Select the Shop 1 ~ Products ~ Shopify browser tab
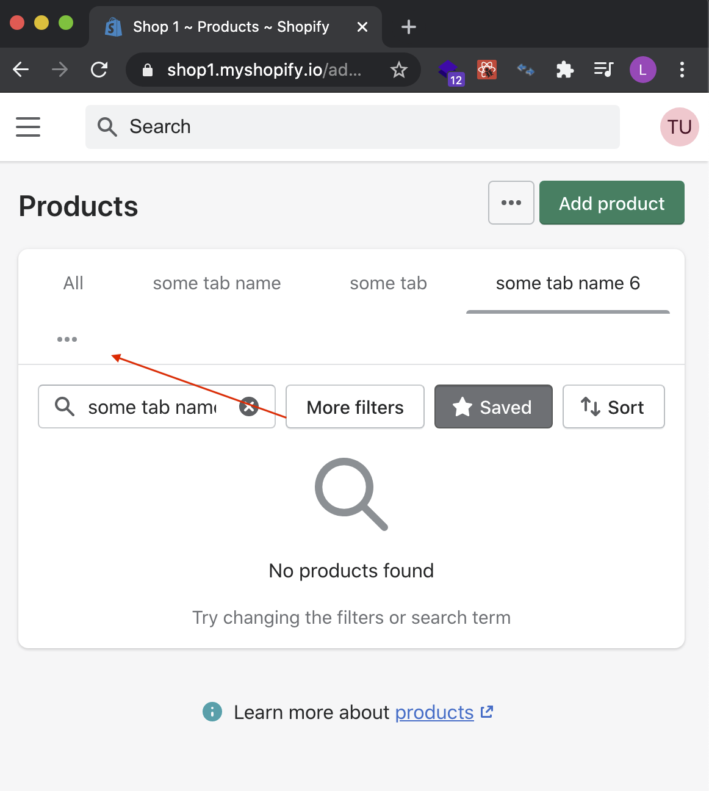Screen dimensions: 709x791 [236, 27]
